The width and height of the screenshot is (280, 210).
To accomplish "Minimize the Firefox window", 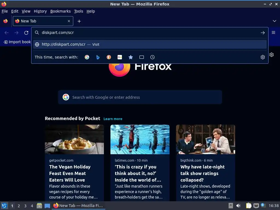I will point(265,4).
